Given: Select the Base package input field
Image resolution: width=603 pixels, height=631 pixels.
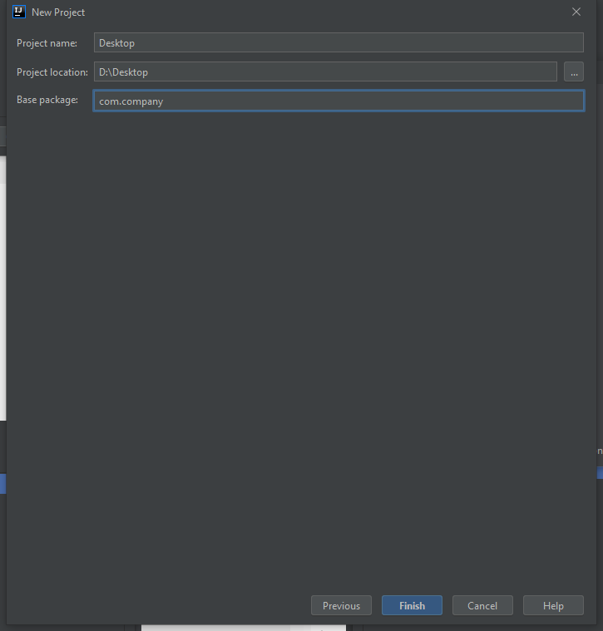Looking at the screenshot, I should (339, 101).
